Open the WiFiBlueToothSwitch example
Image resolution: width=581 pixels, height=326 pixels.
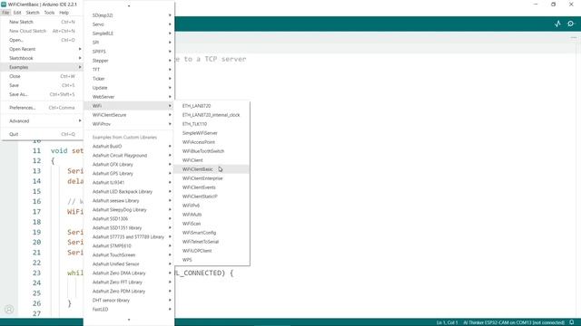[212, 151]
